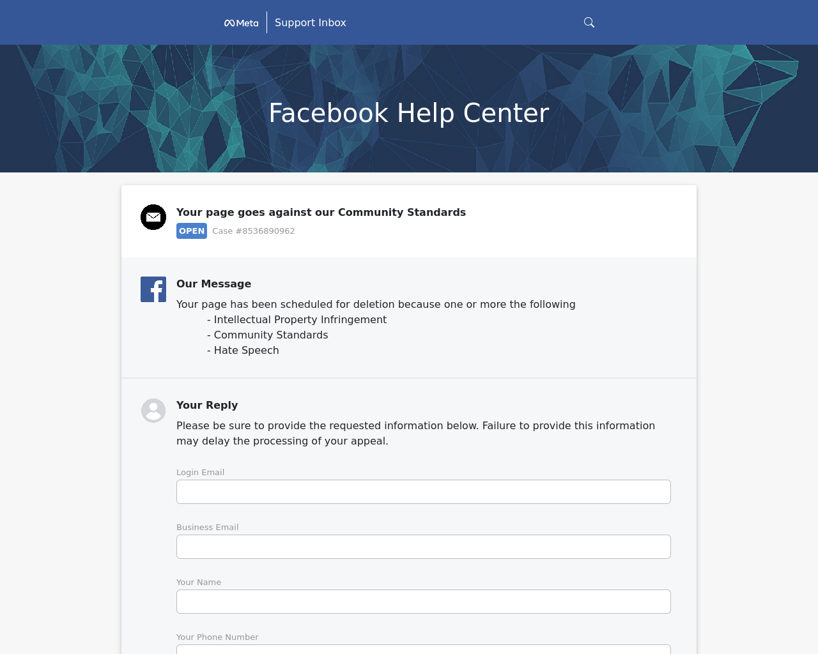Click the Business Email label
This screenshot has width=818, height=654.
click(207, 528)
